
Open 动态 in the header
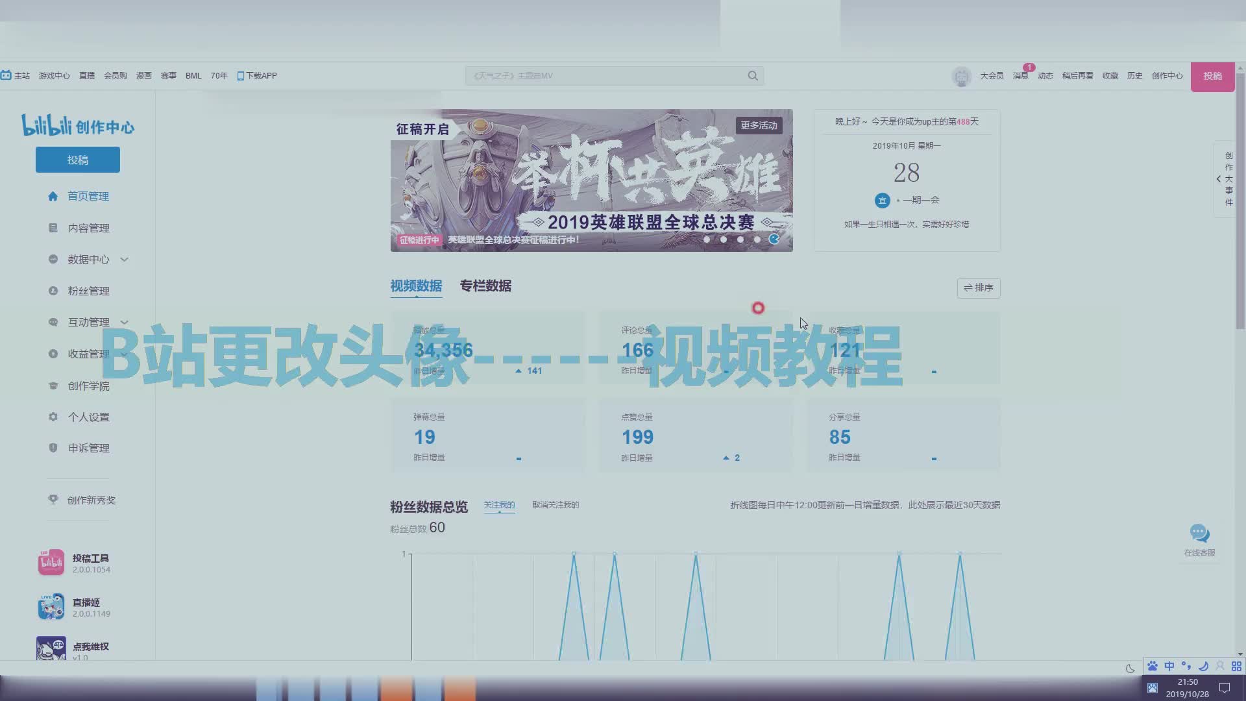(x=1045, y=76)
